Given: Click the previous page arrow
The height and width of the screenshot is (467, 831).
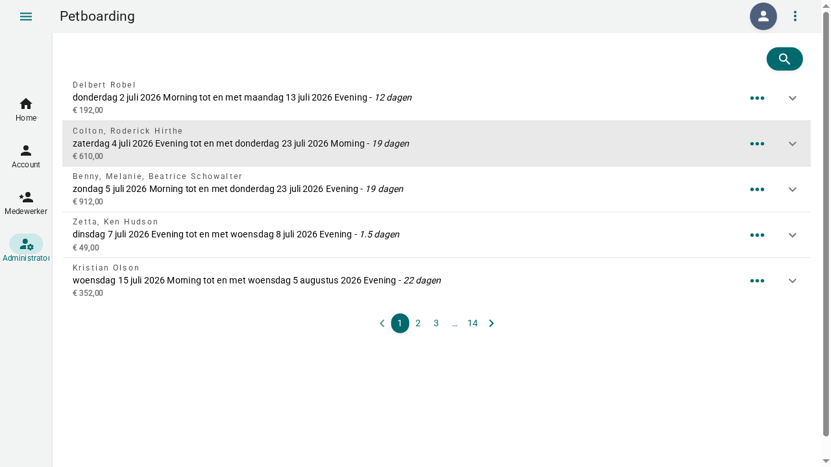Looking at the screenshot, I should point(382,323).
